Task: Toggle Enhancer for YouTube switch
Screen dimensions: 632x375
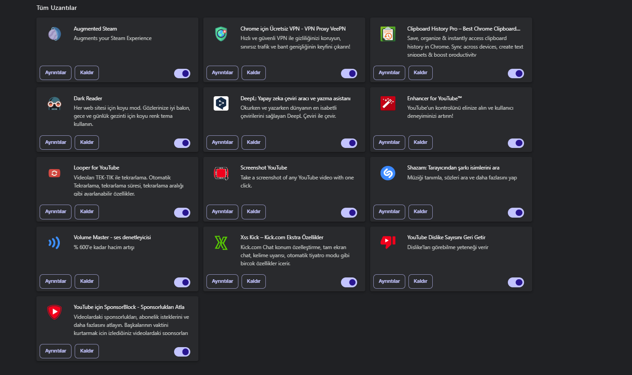Action: click(516, 143)
